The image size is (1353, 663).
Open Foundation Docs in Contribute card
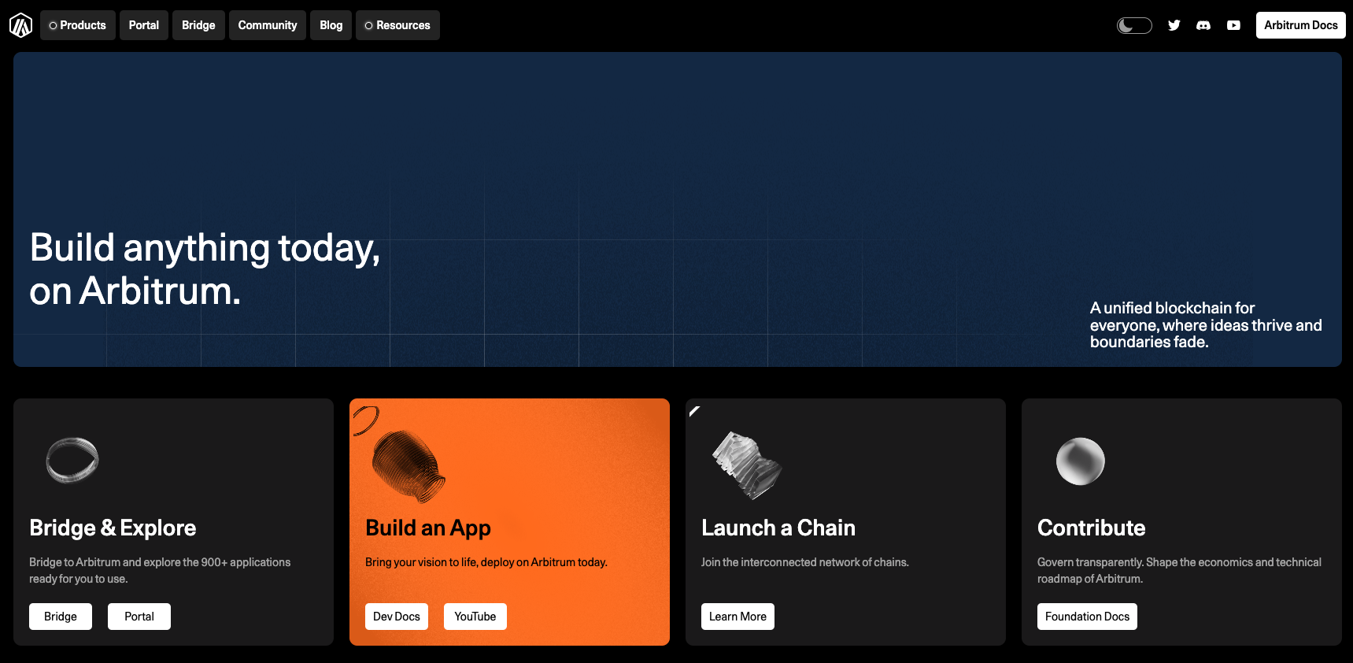pyautogui.click(x=1087, y=617)
